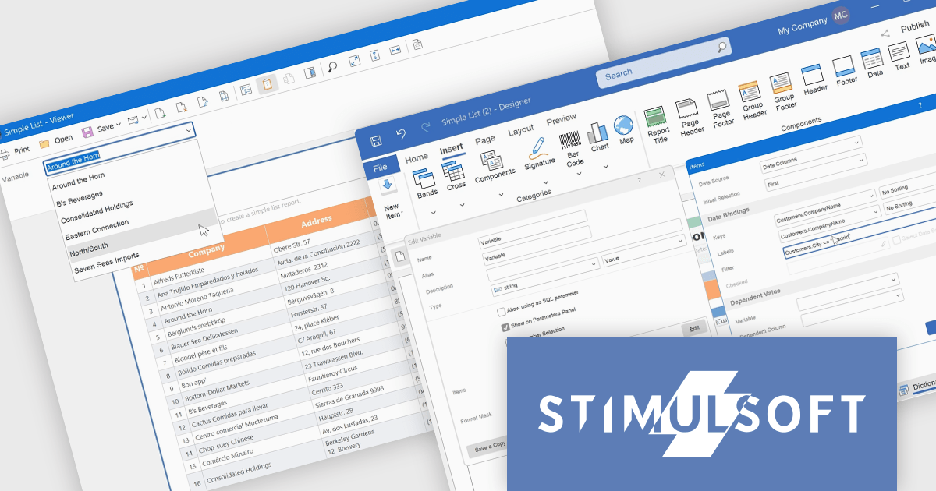The height and width of the screenshot is (491, 936).
Task: Switch to the Insert ribbon tab
Action: 452,149
